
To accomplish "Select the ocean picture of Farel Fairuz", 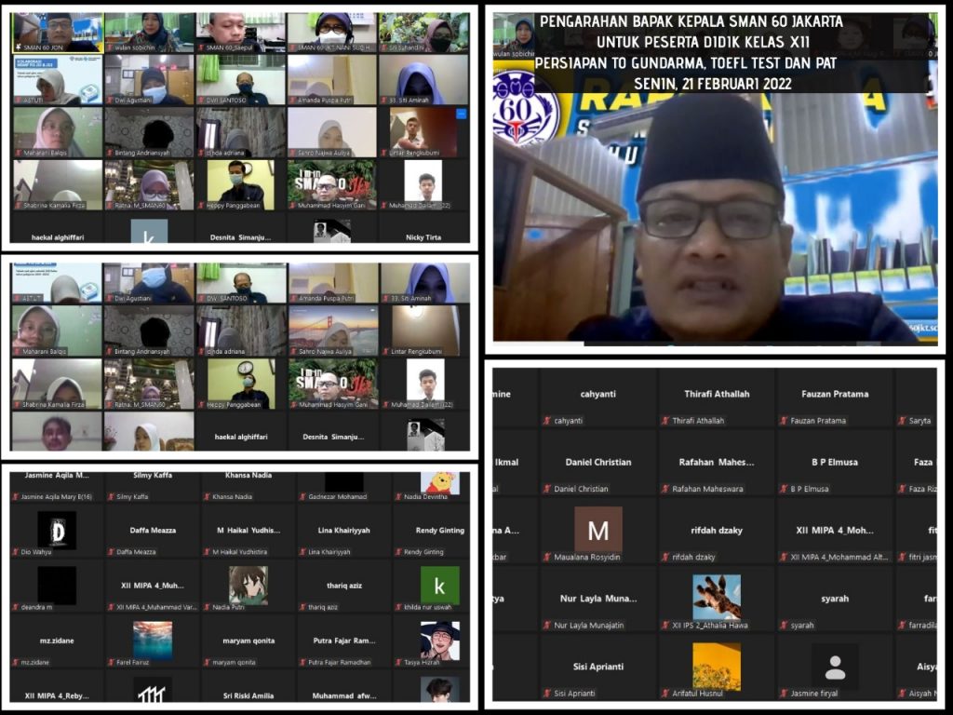I will [152, 641].
